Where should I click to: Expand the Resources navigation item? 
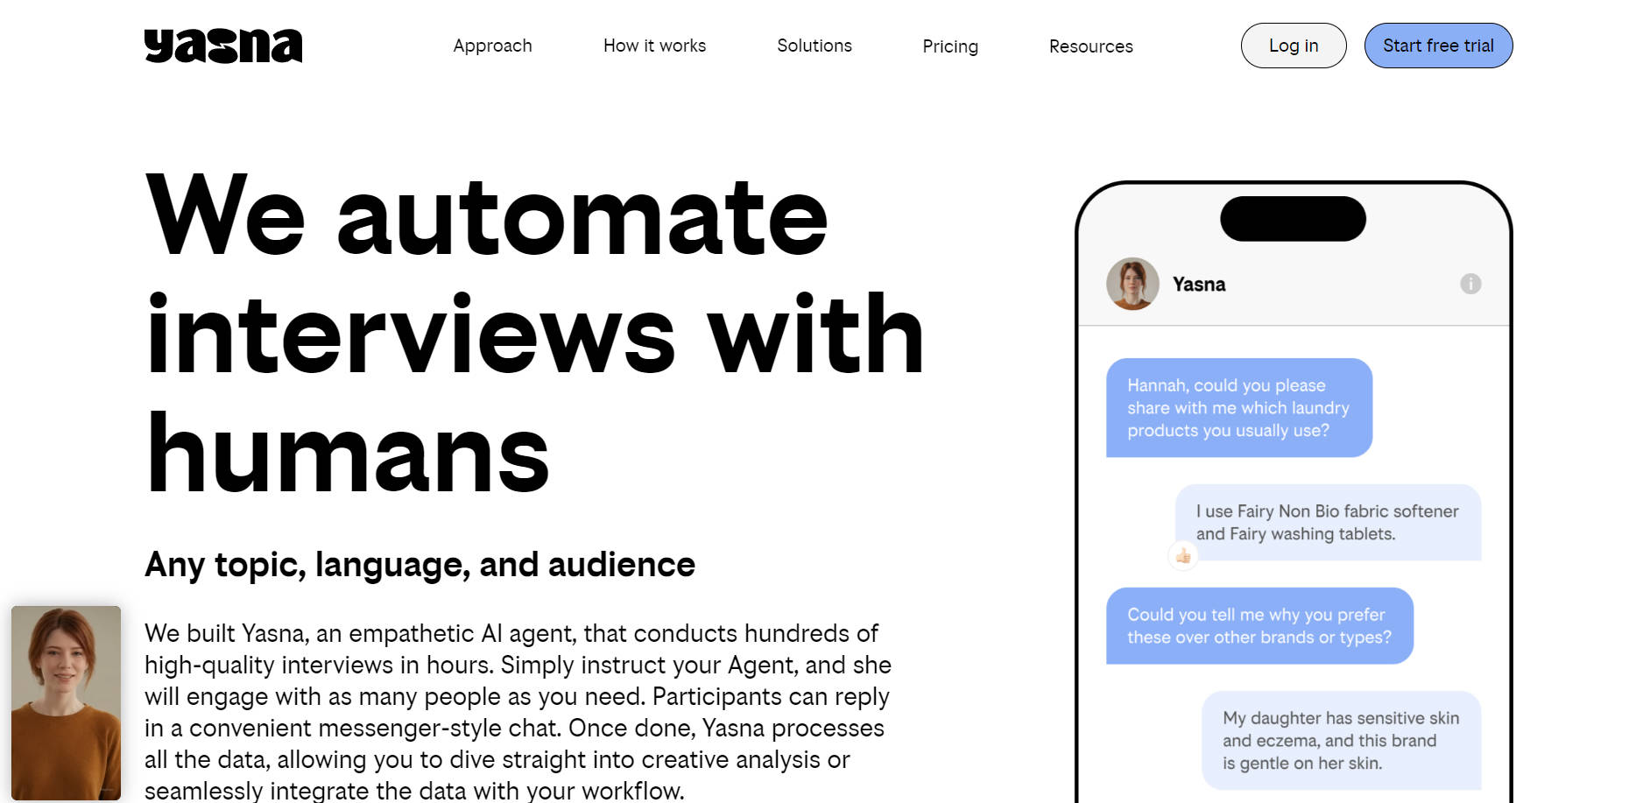[x=1090, y=46]
